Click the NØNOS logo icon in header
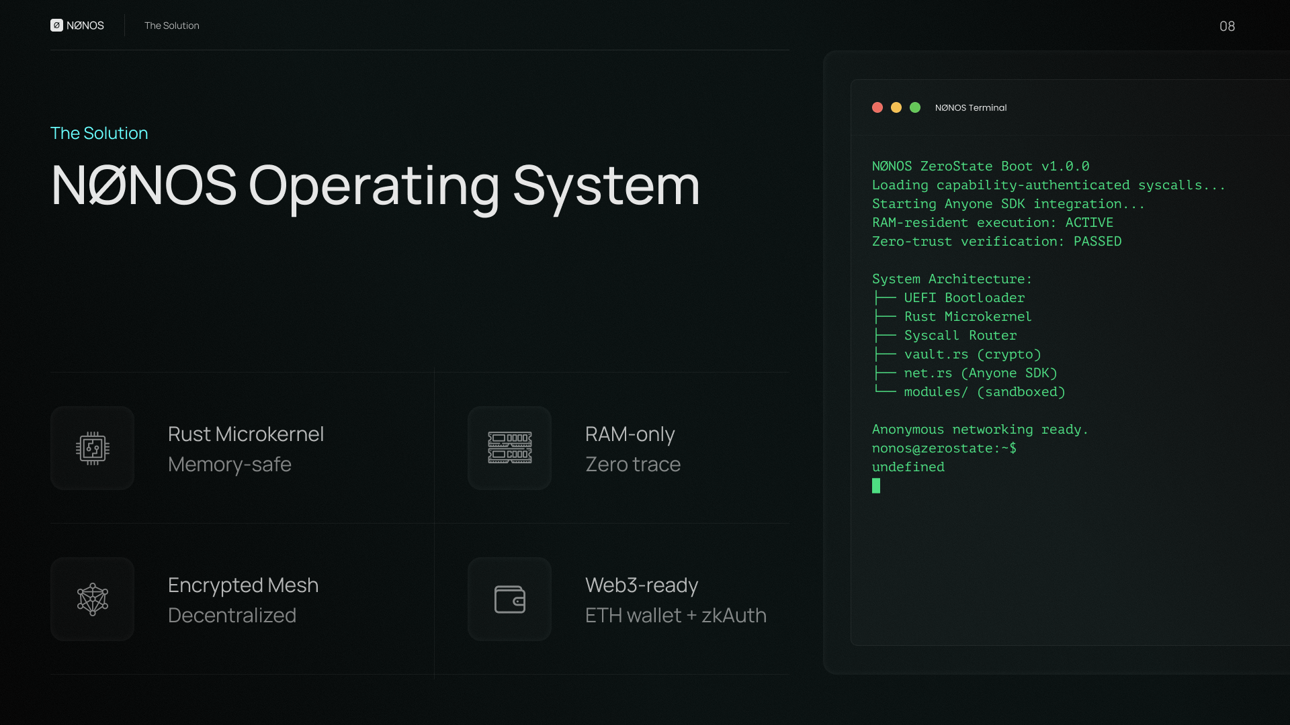 pos(56,26)
